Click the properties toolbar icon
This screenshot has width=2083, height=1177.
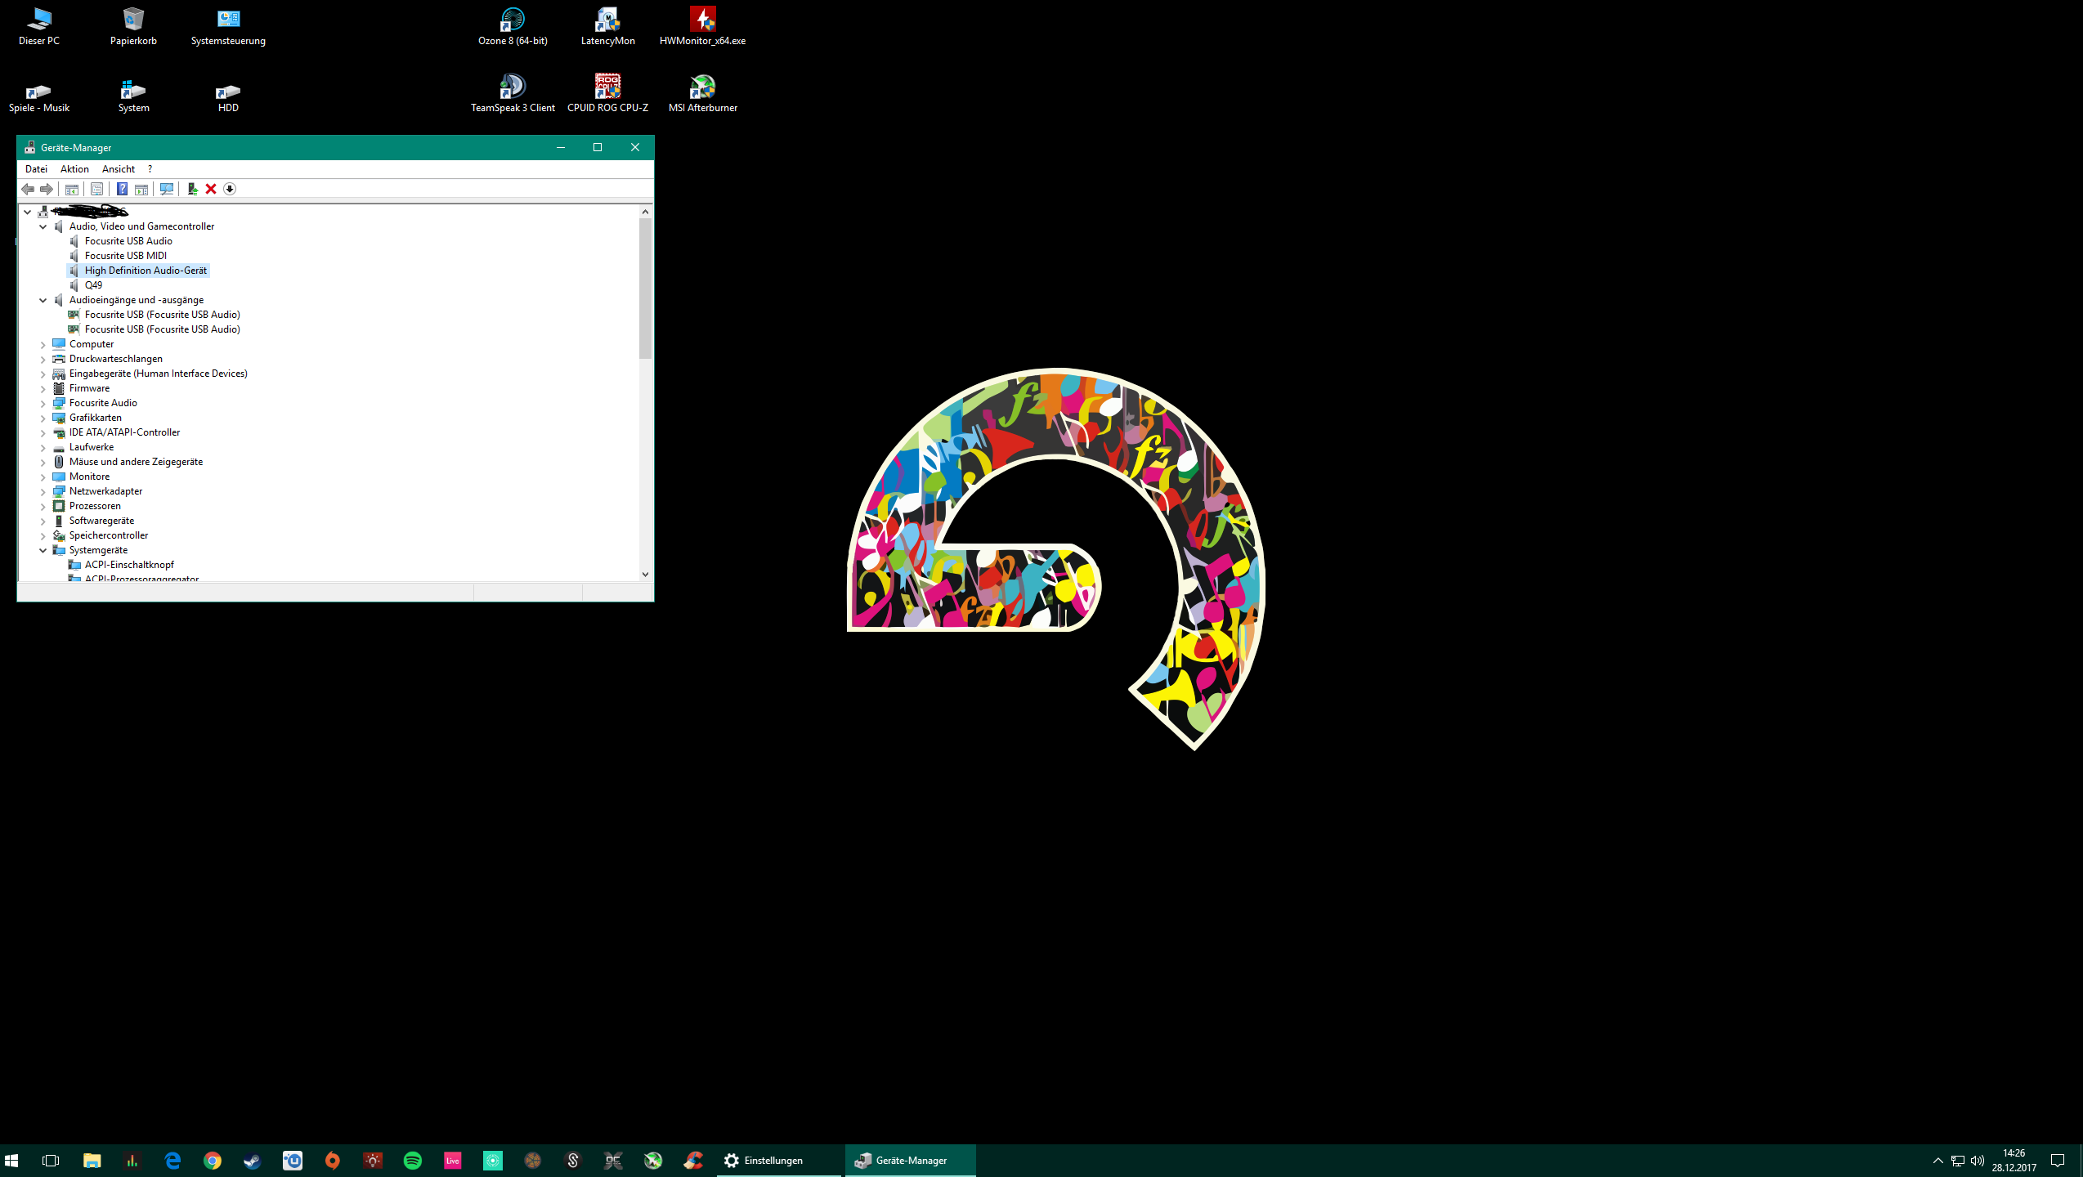(x=96, y=189)
